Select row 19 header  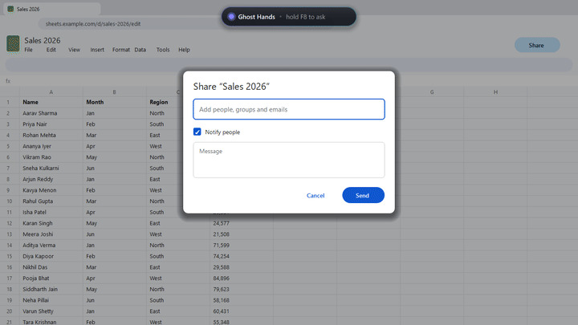coord(10,300)
